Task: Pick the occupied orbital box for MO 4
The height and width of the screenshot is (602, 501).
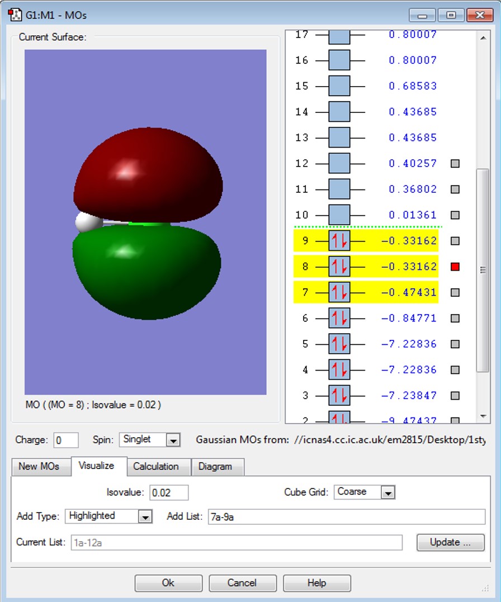Action: coord(339,369)
